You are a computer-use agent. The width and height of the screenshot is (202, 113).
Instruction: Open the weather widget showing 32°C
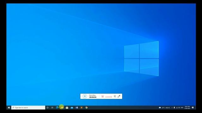coord(164,108)
